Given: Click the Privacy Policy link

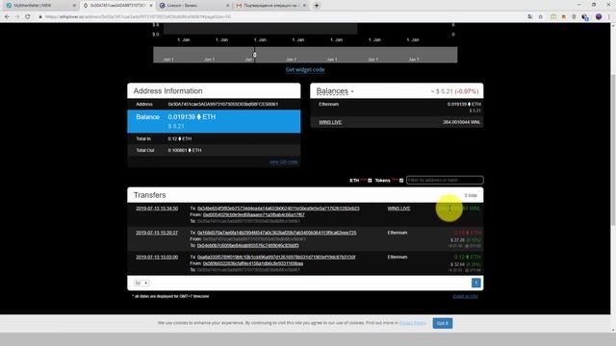Looking at the screenshot, I should pyautogui.click(x=412, y=323).
